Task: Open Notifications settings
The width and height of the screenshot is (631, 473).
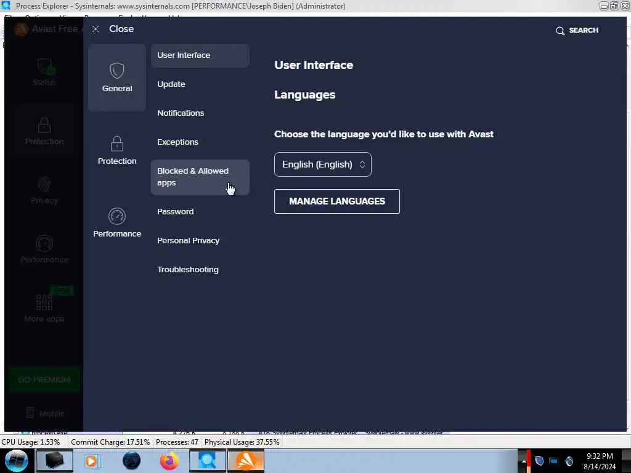Action: pyautogui.click(x=200, y=113)
